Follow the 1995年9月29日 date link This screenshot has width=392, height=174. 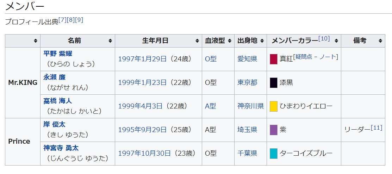pos(142,130)
